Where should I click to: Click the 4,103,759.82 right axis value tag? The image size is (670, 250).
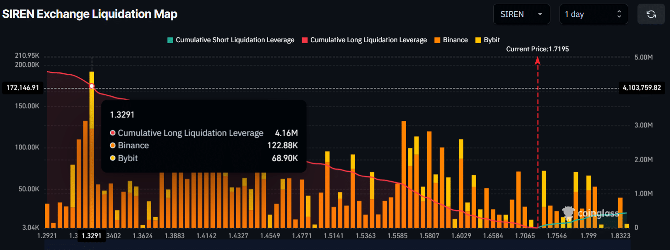tap(642, 87)
